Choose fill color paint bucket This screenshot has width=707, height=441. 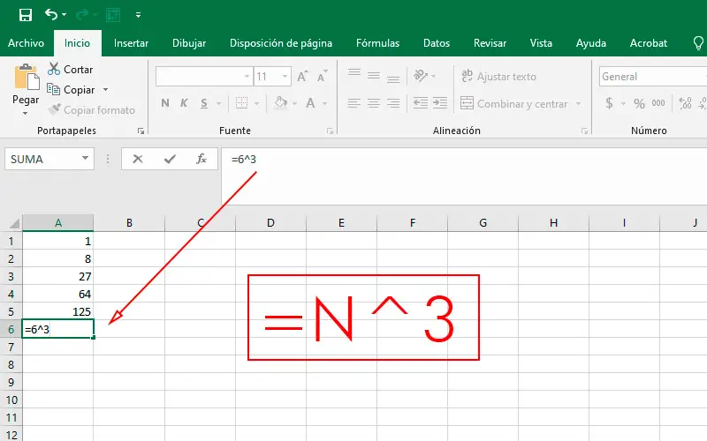[280, 103]
